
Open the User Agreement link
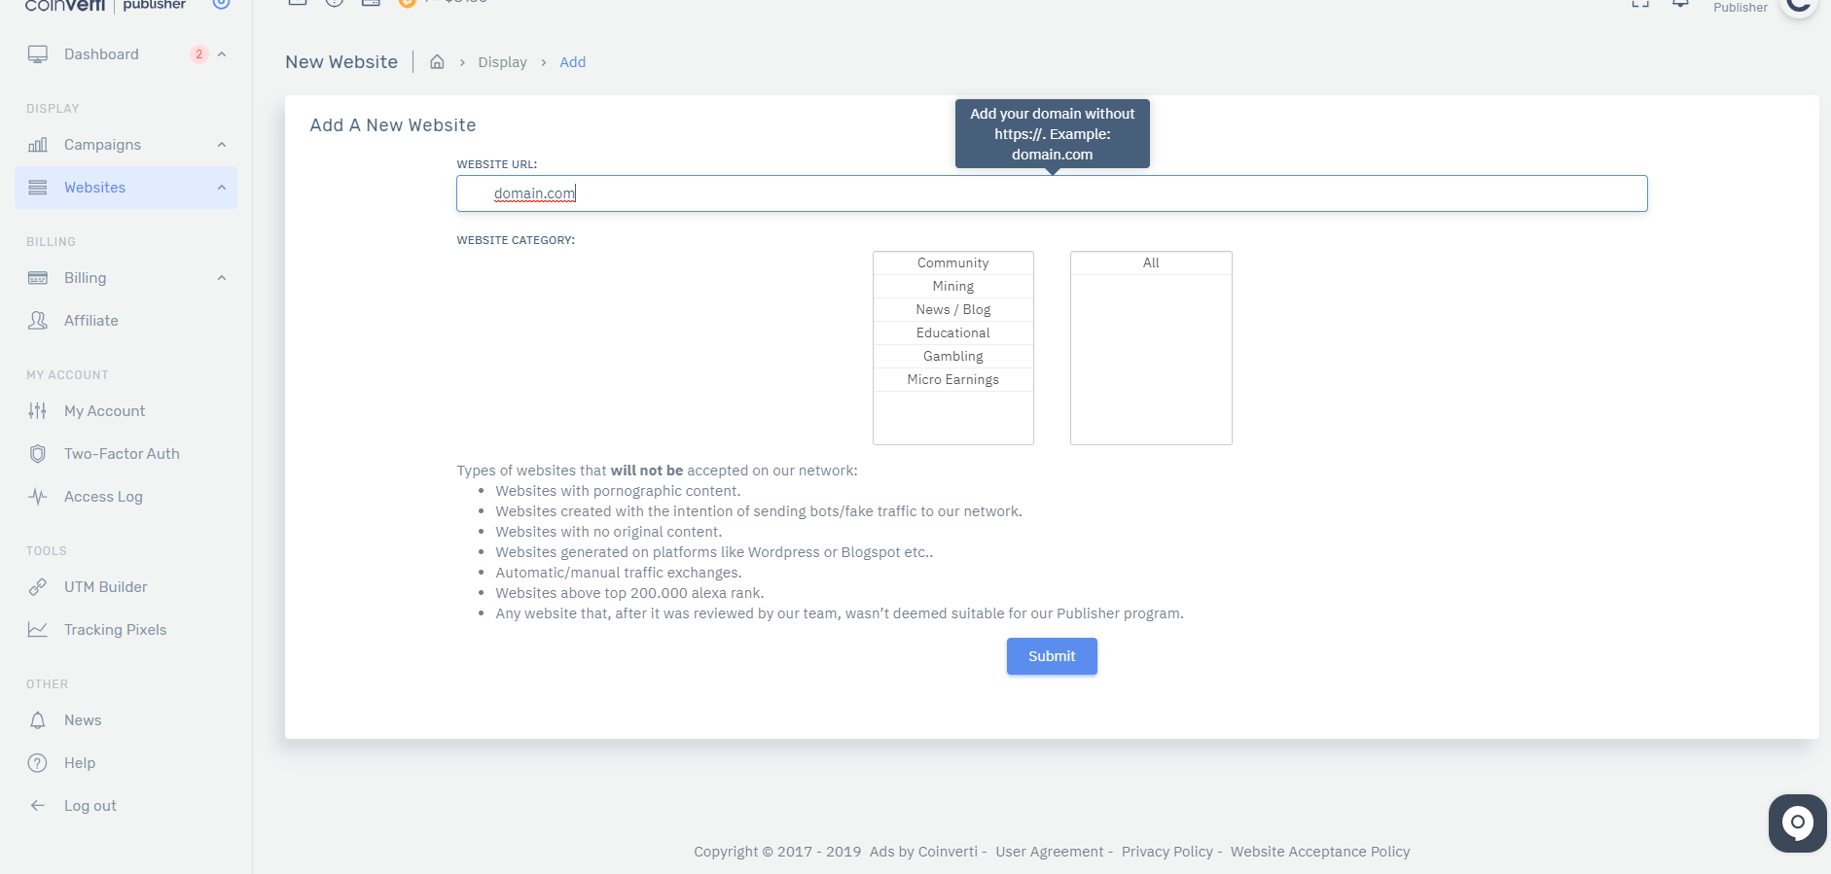coord(1050,852)
